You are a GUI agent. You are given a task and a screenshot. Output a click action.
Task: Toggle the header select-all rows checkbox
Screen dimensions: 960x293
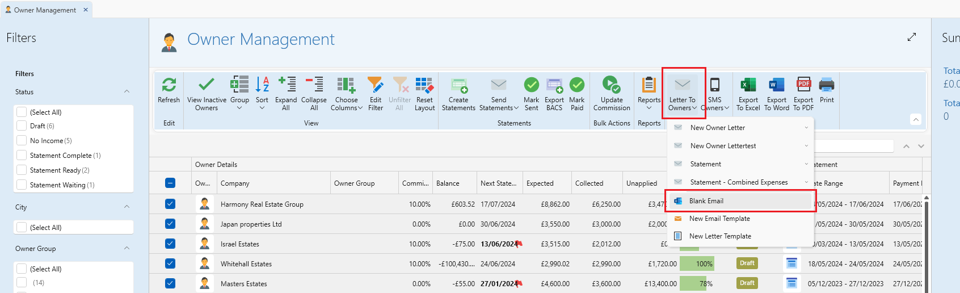170,183
